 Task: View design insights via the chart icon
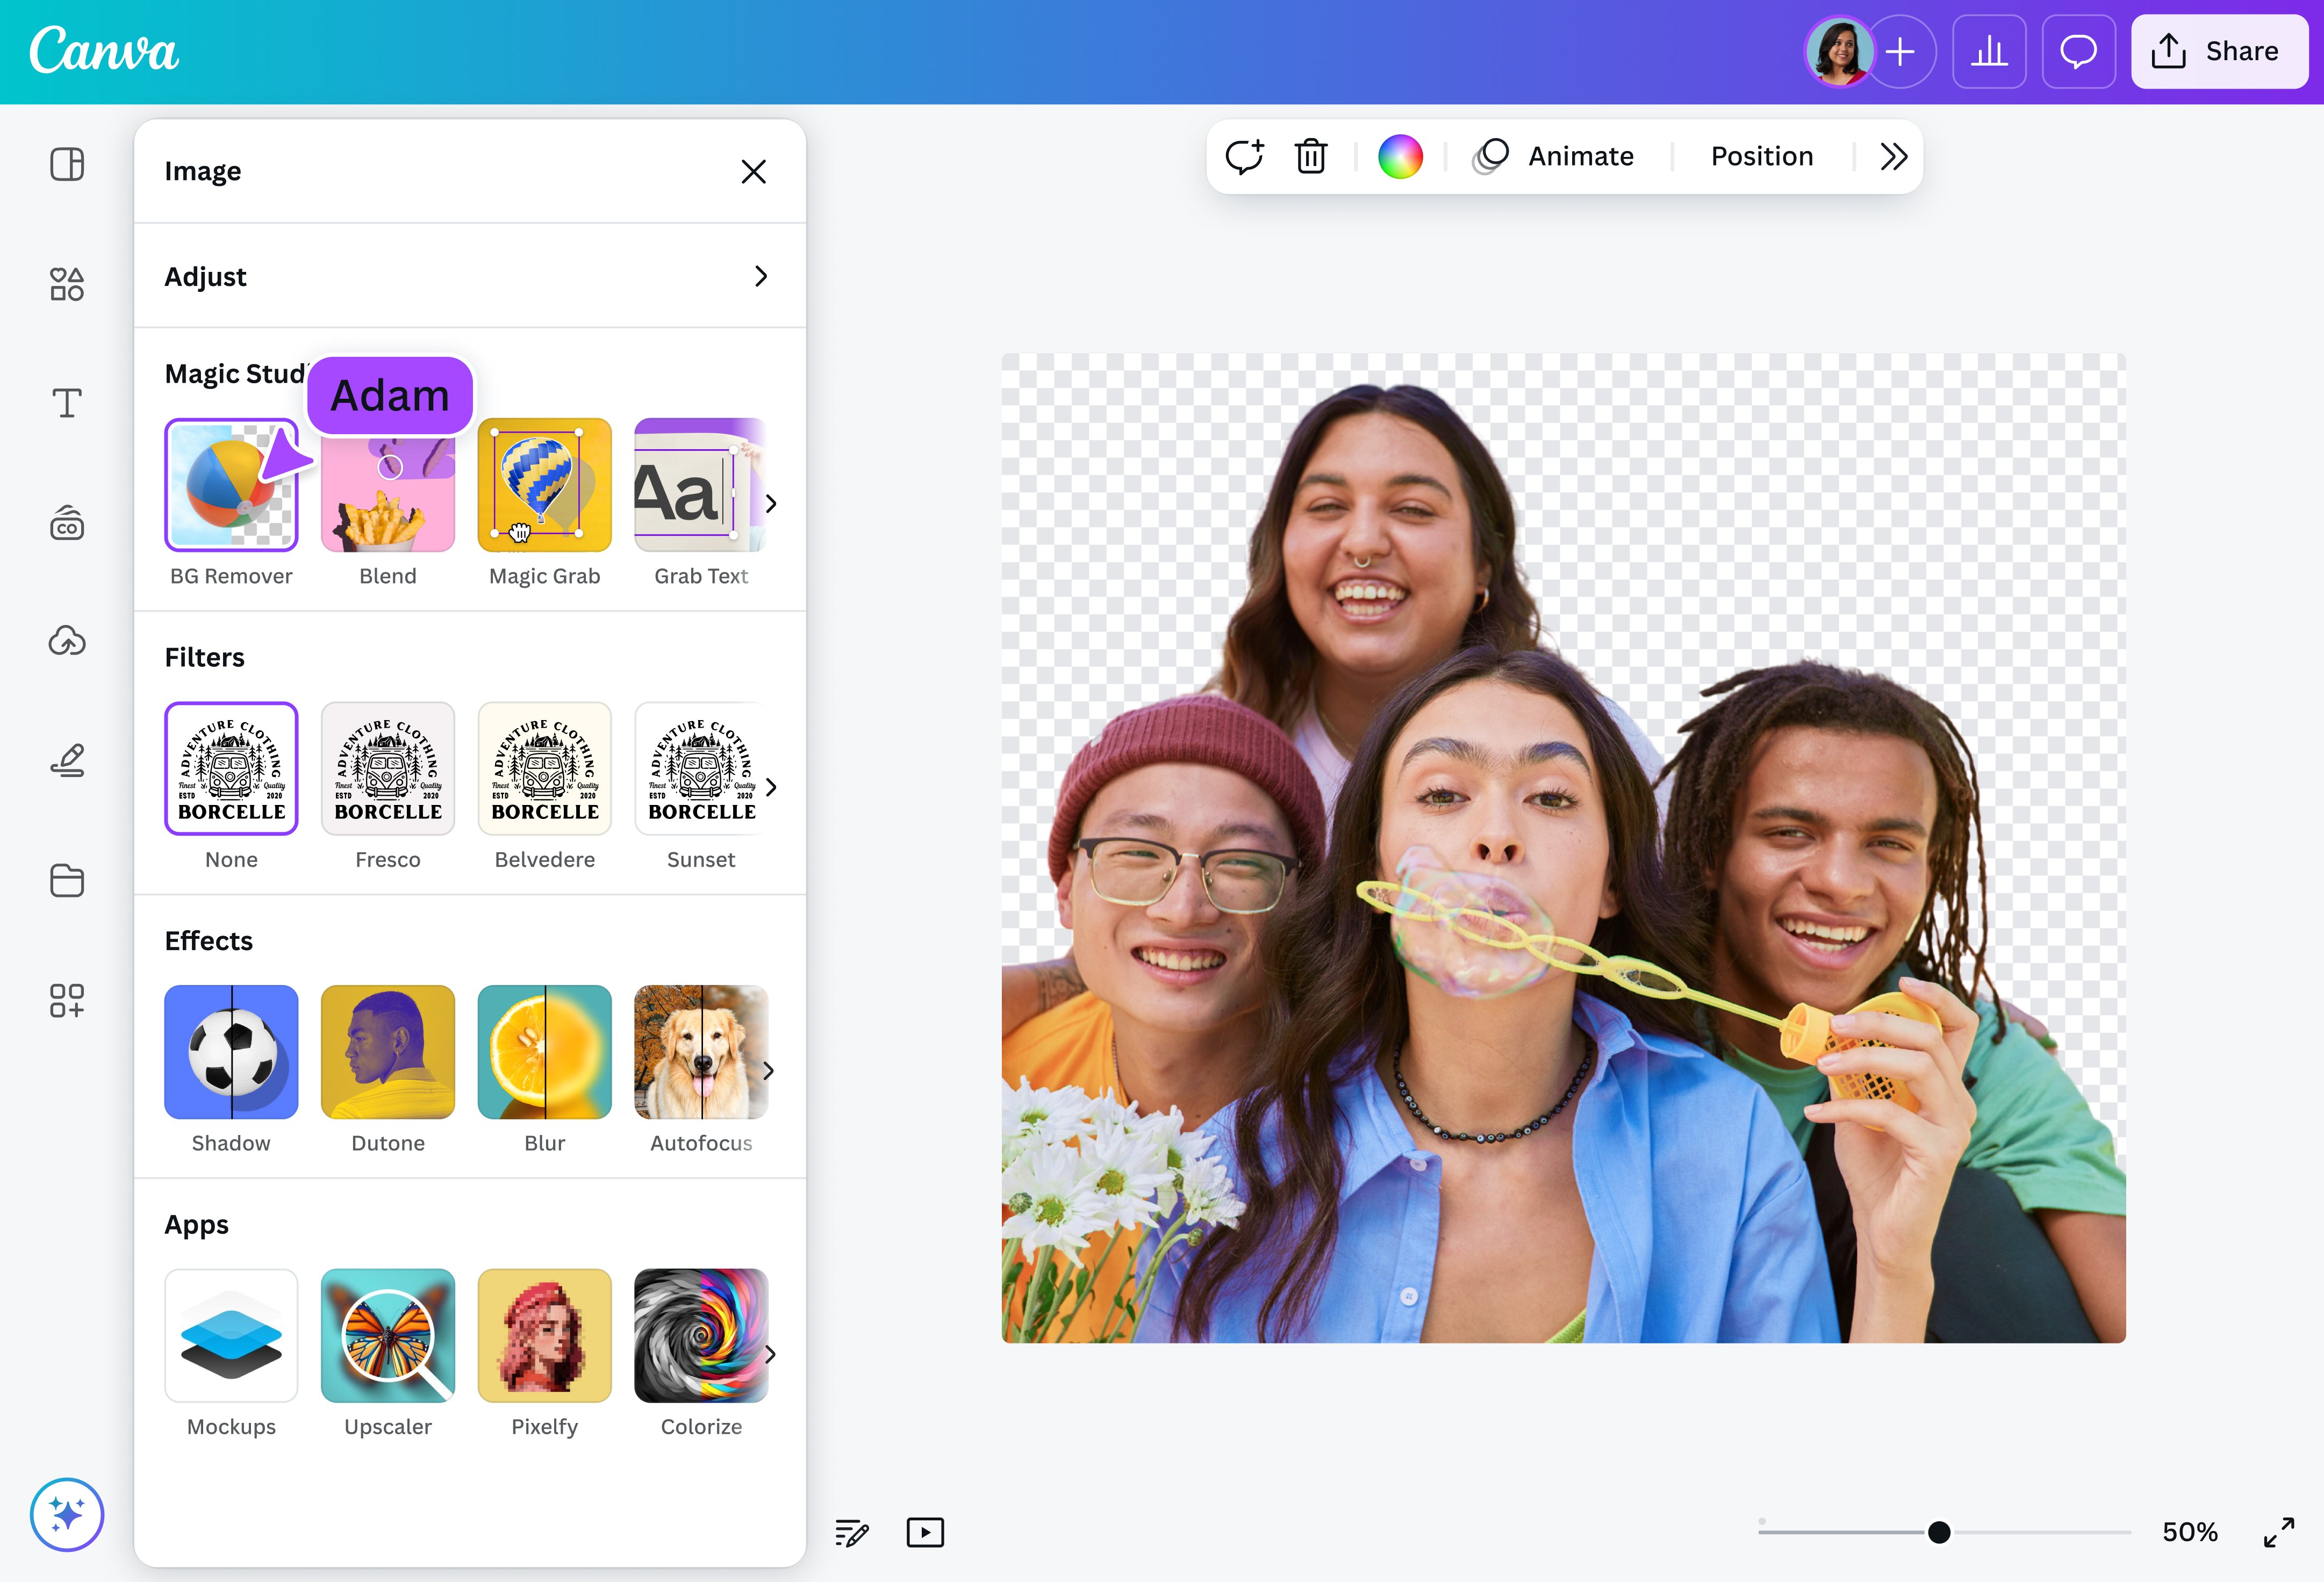click(x=1988, y=51)
